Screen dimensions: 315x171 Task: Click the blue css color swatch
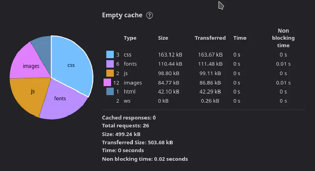pyautogui.click(x=110, y=54)
